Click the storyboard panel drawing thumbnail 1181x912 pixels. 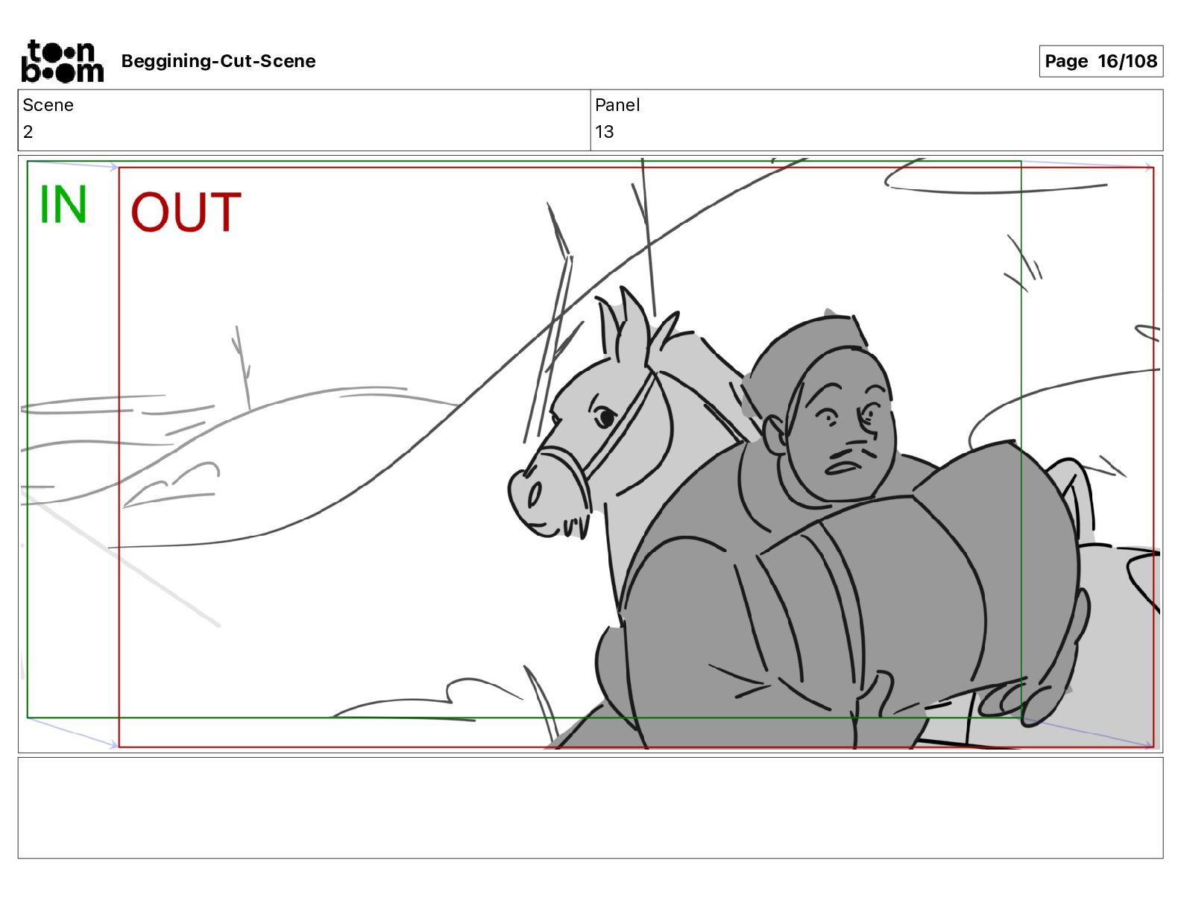(x=590, y=454)
